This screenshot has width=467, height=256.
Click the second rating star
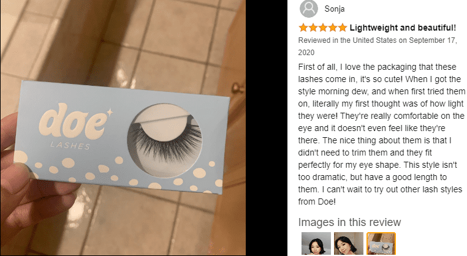[x=313, y=28]
